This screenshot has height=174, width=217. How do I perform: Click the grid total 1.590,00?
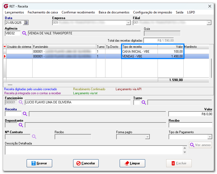171,80
